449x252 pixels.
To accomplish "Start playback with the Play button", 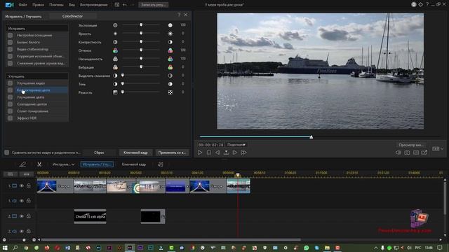I will [x=200, y=153].
